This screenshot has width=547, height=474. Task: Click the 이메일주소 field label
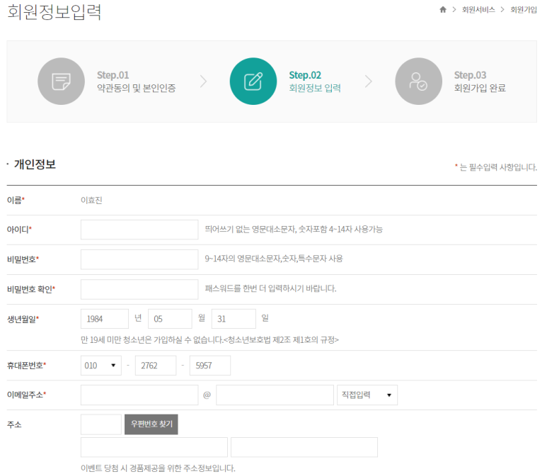[26, 395]
